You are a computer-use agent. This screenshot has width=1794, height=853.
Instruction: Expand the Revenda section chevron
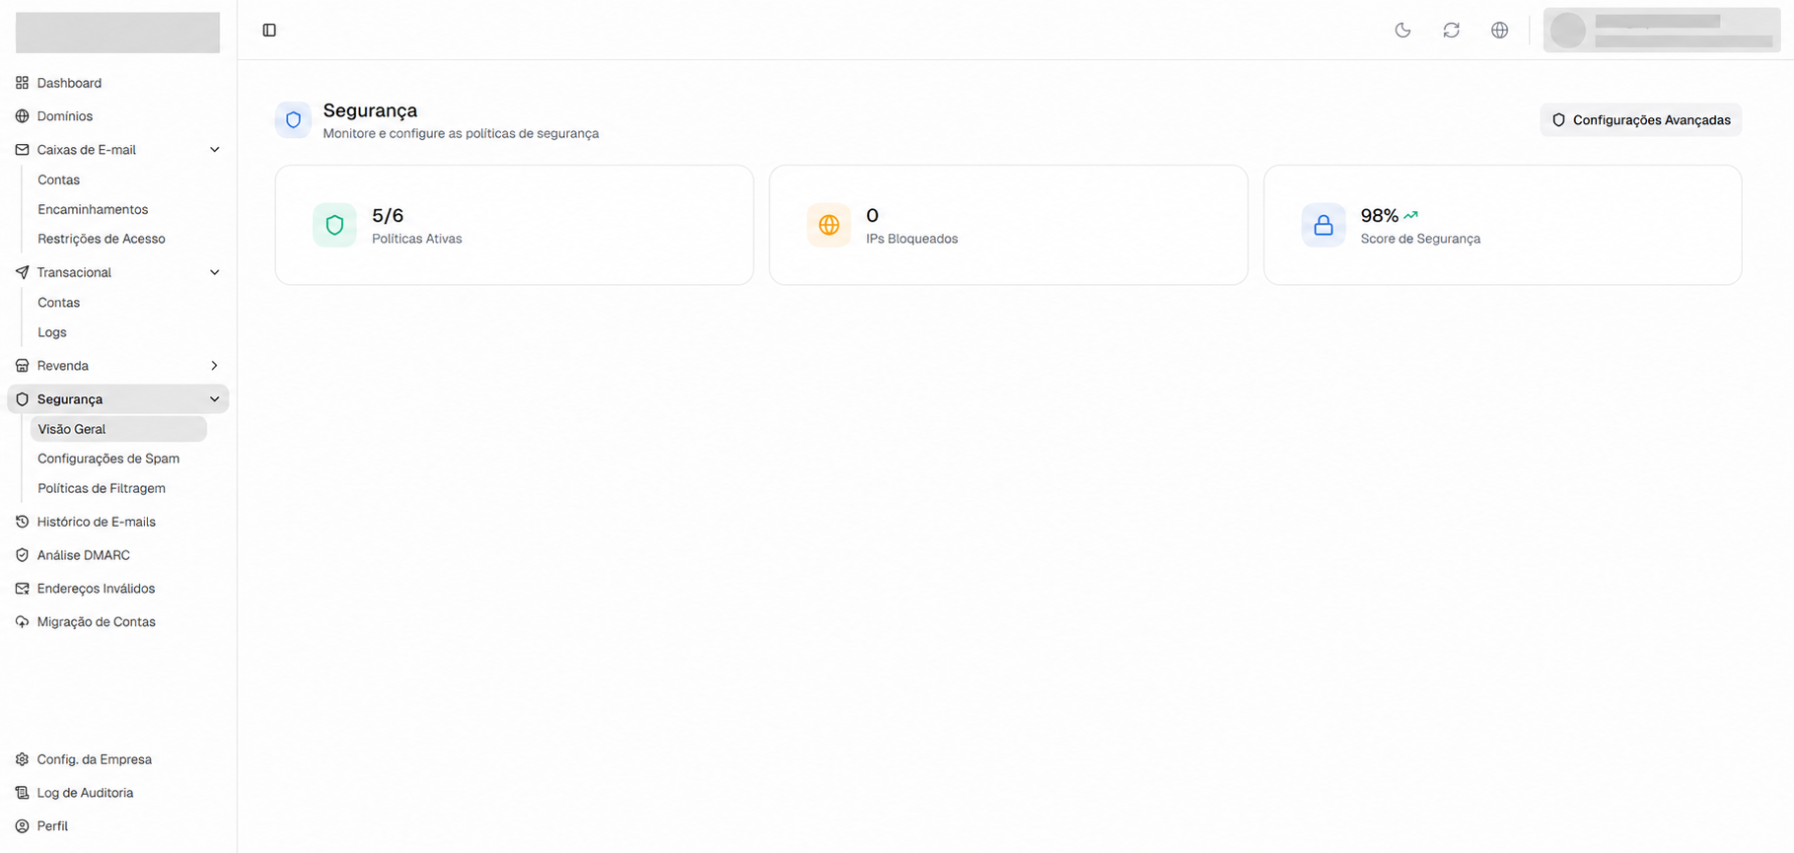tap(214, 366)
